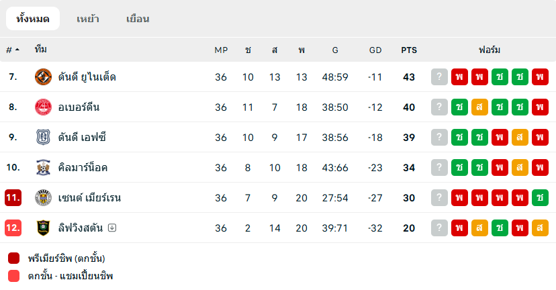Click dark red relegation legend swatch

[x=14, y=258]
